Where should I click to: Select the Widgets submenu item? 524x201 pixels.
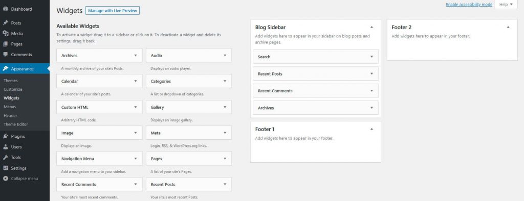click(11, 98)
